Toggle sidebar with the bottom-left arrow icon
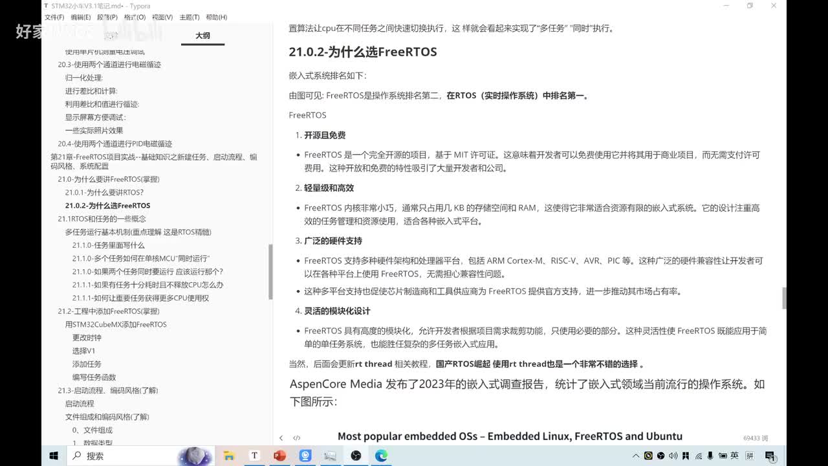The image size is (828, 466). (x=281, y=438)
